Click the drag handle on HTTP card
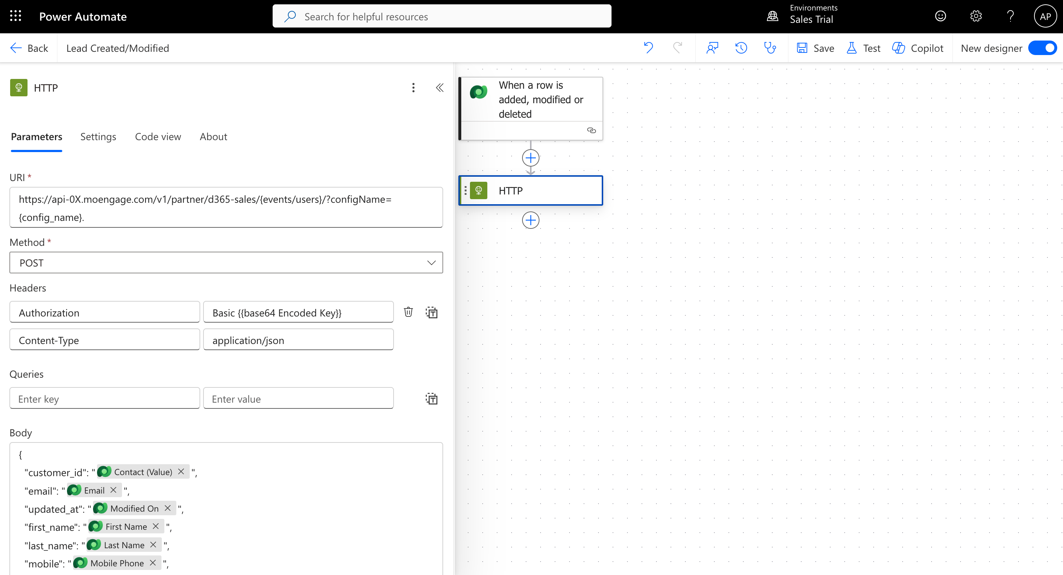Image resolution: width=1063 pixels, height=575 pixels. click(x=466, y=190)
